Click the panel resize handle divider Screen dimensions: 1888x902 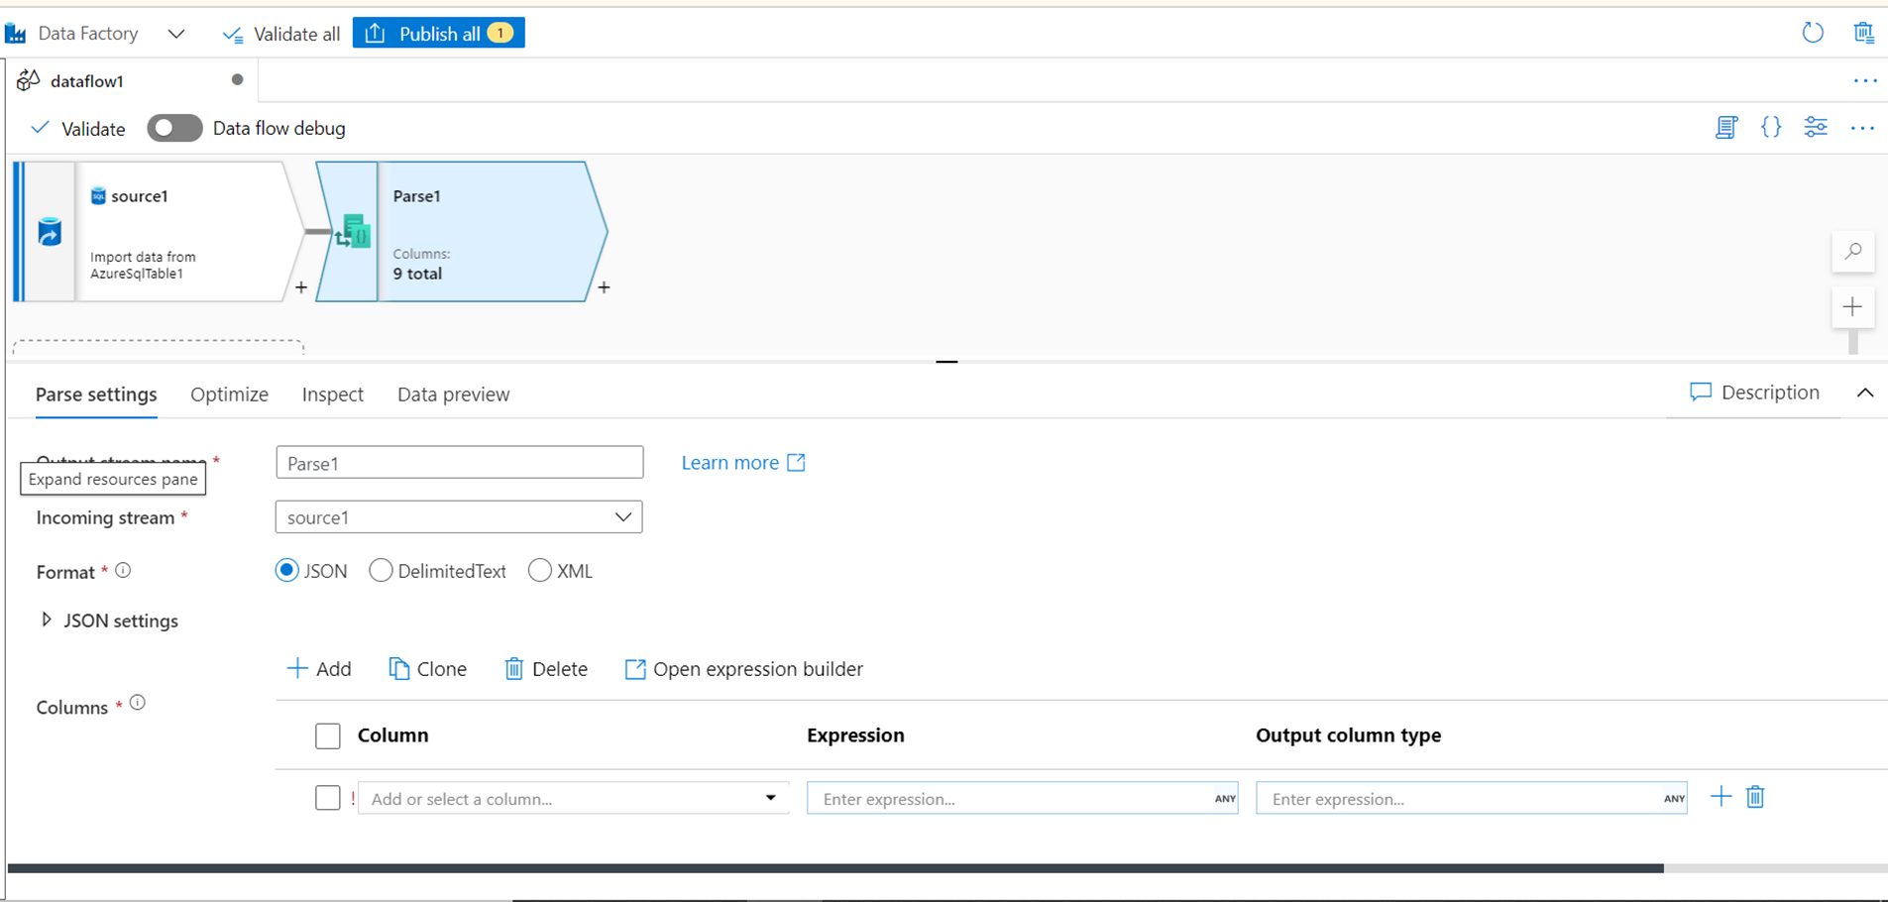click(x=946, y=362)
